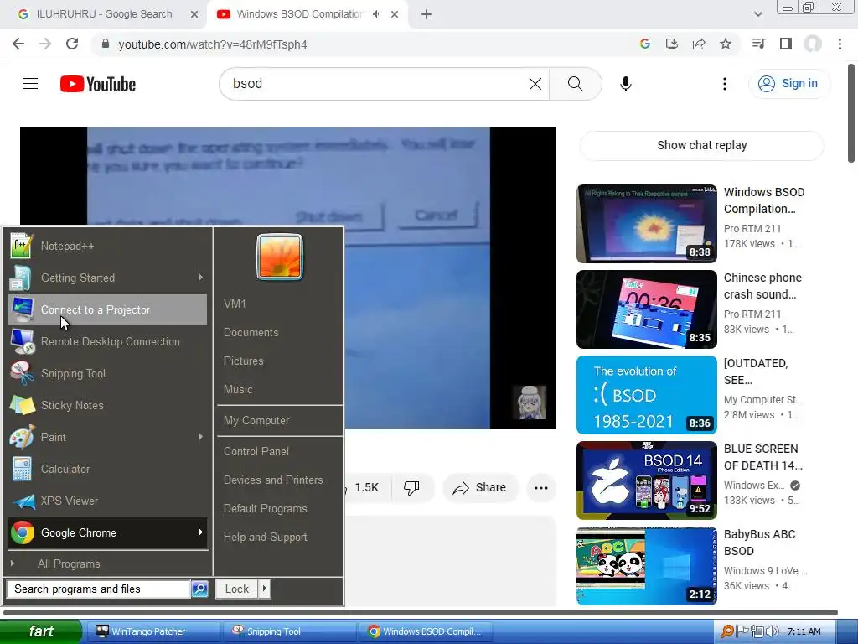The height and width of the screenshot is (644, 858).
Task: Click the Sign in button
Action: pos(788,84)
